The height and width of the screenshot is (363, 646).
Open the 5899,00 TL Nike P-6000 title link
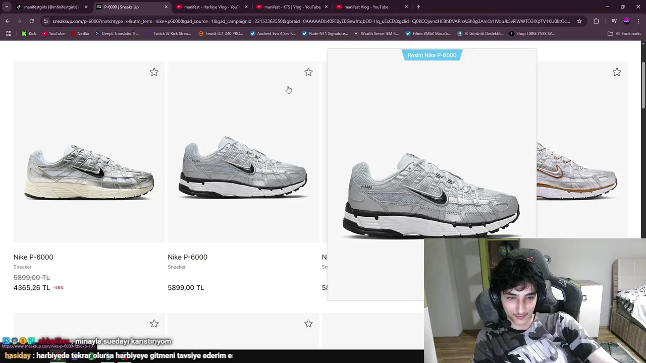[187, 257]
